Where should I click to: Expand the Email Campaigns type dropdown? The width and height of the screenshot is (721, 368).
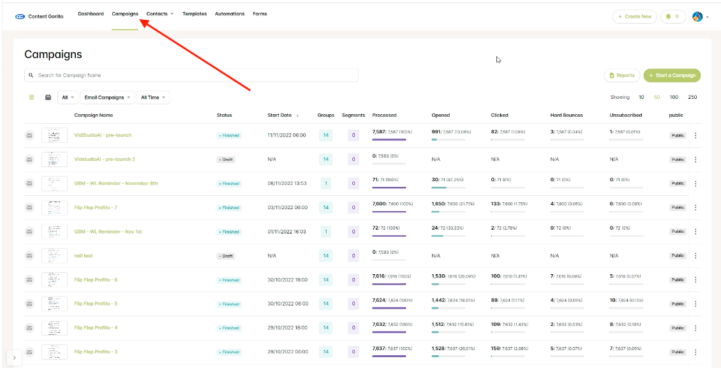[108, 98]
